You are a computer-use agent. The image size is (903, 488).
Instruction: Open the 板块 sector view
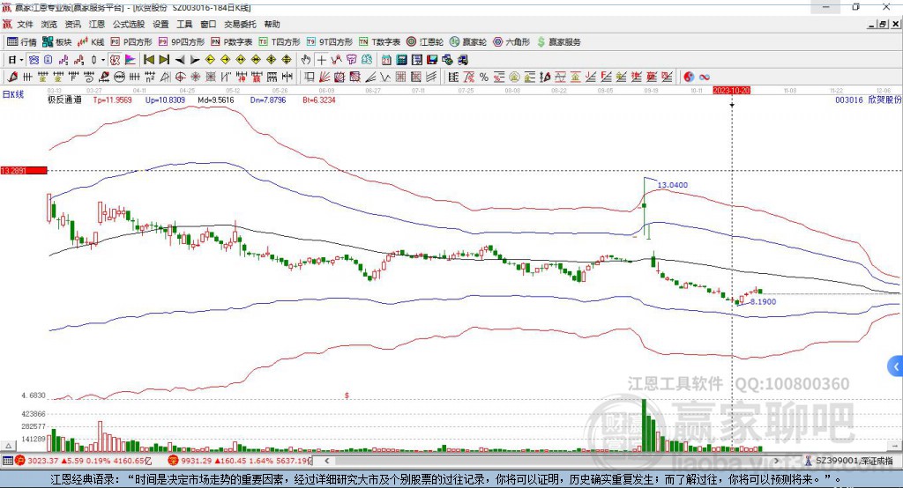click(x=57, y=42)
